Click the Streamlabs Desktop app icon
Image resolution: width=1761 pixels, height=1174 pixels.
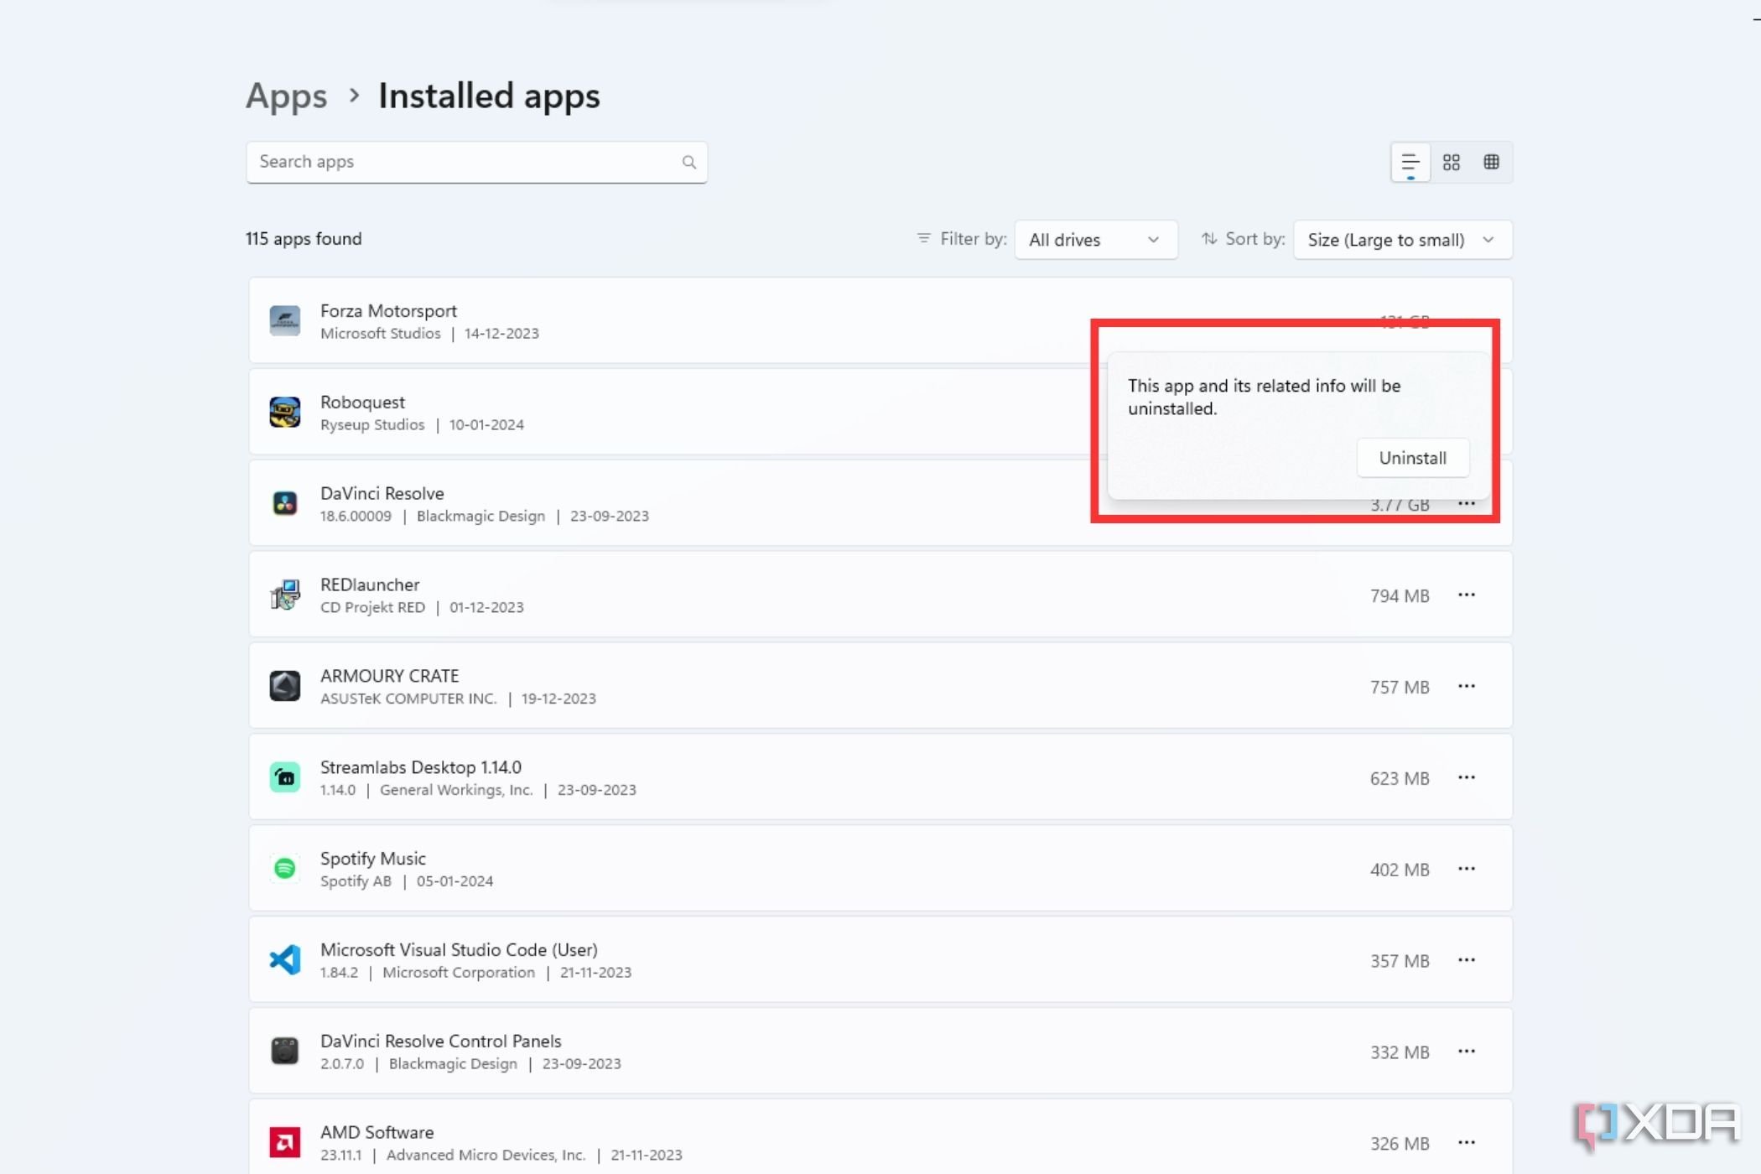(286, 776)
